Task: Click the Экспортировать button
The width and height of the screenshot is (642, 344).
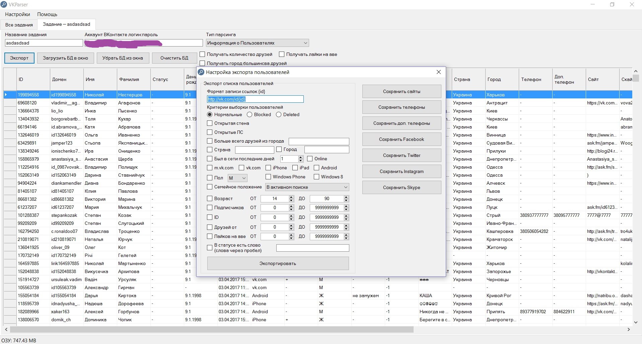Action: (x=278, y=263)
